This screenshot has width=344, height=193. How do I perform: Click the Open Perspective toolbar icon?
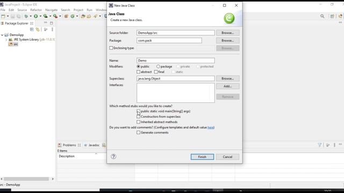332,16
